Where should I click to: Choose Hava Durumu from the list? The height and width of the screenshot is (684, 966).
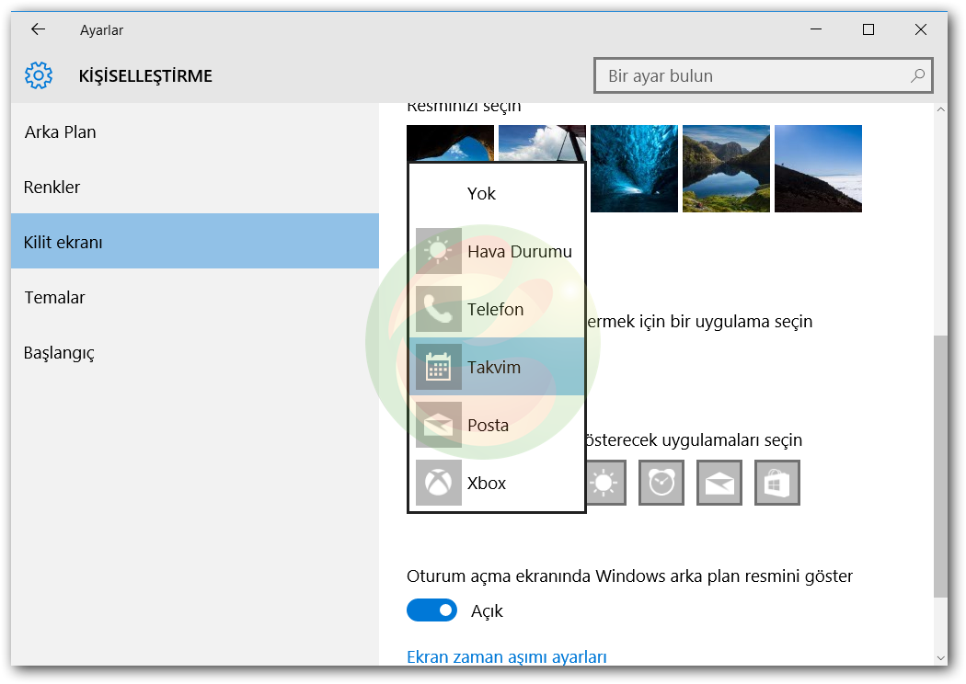(x=519, y=251)
